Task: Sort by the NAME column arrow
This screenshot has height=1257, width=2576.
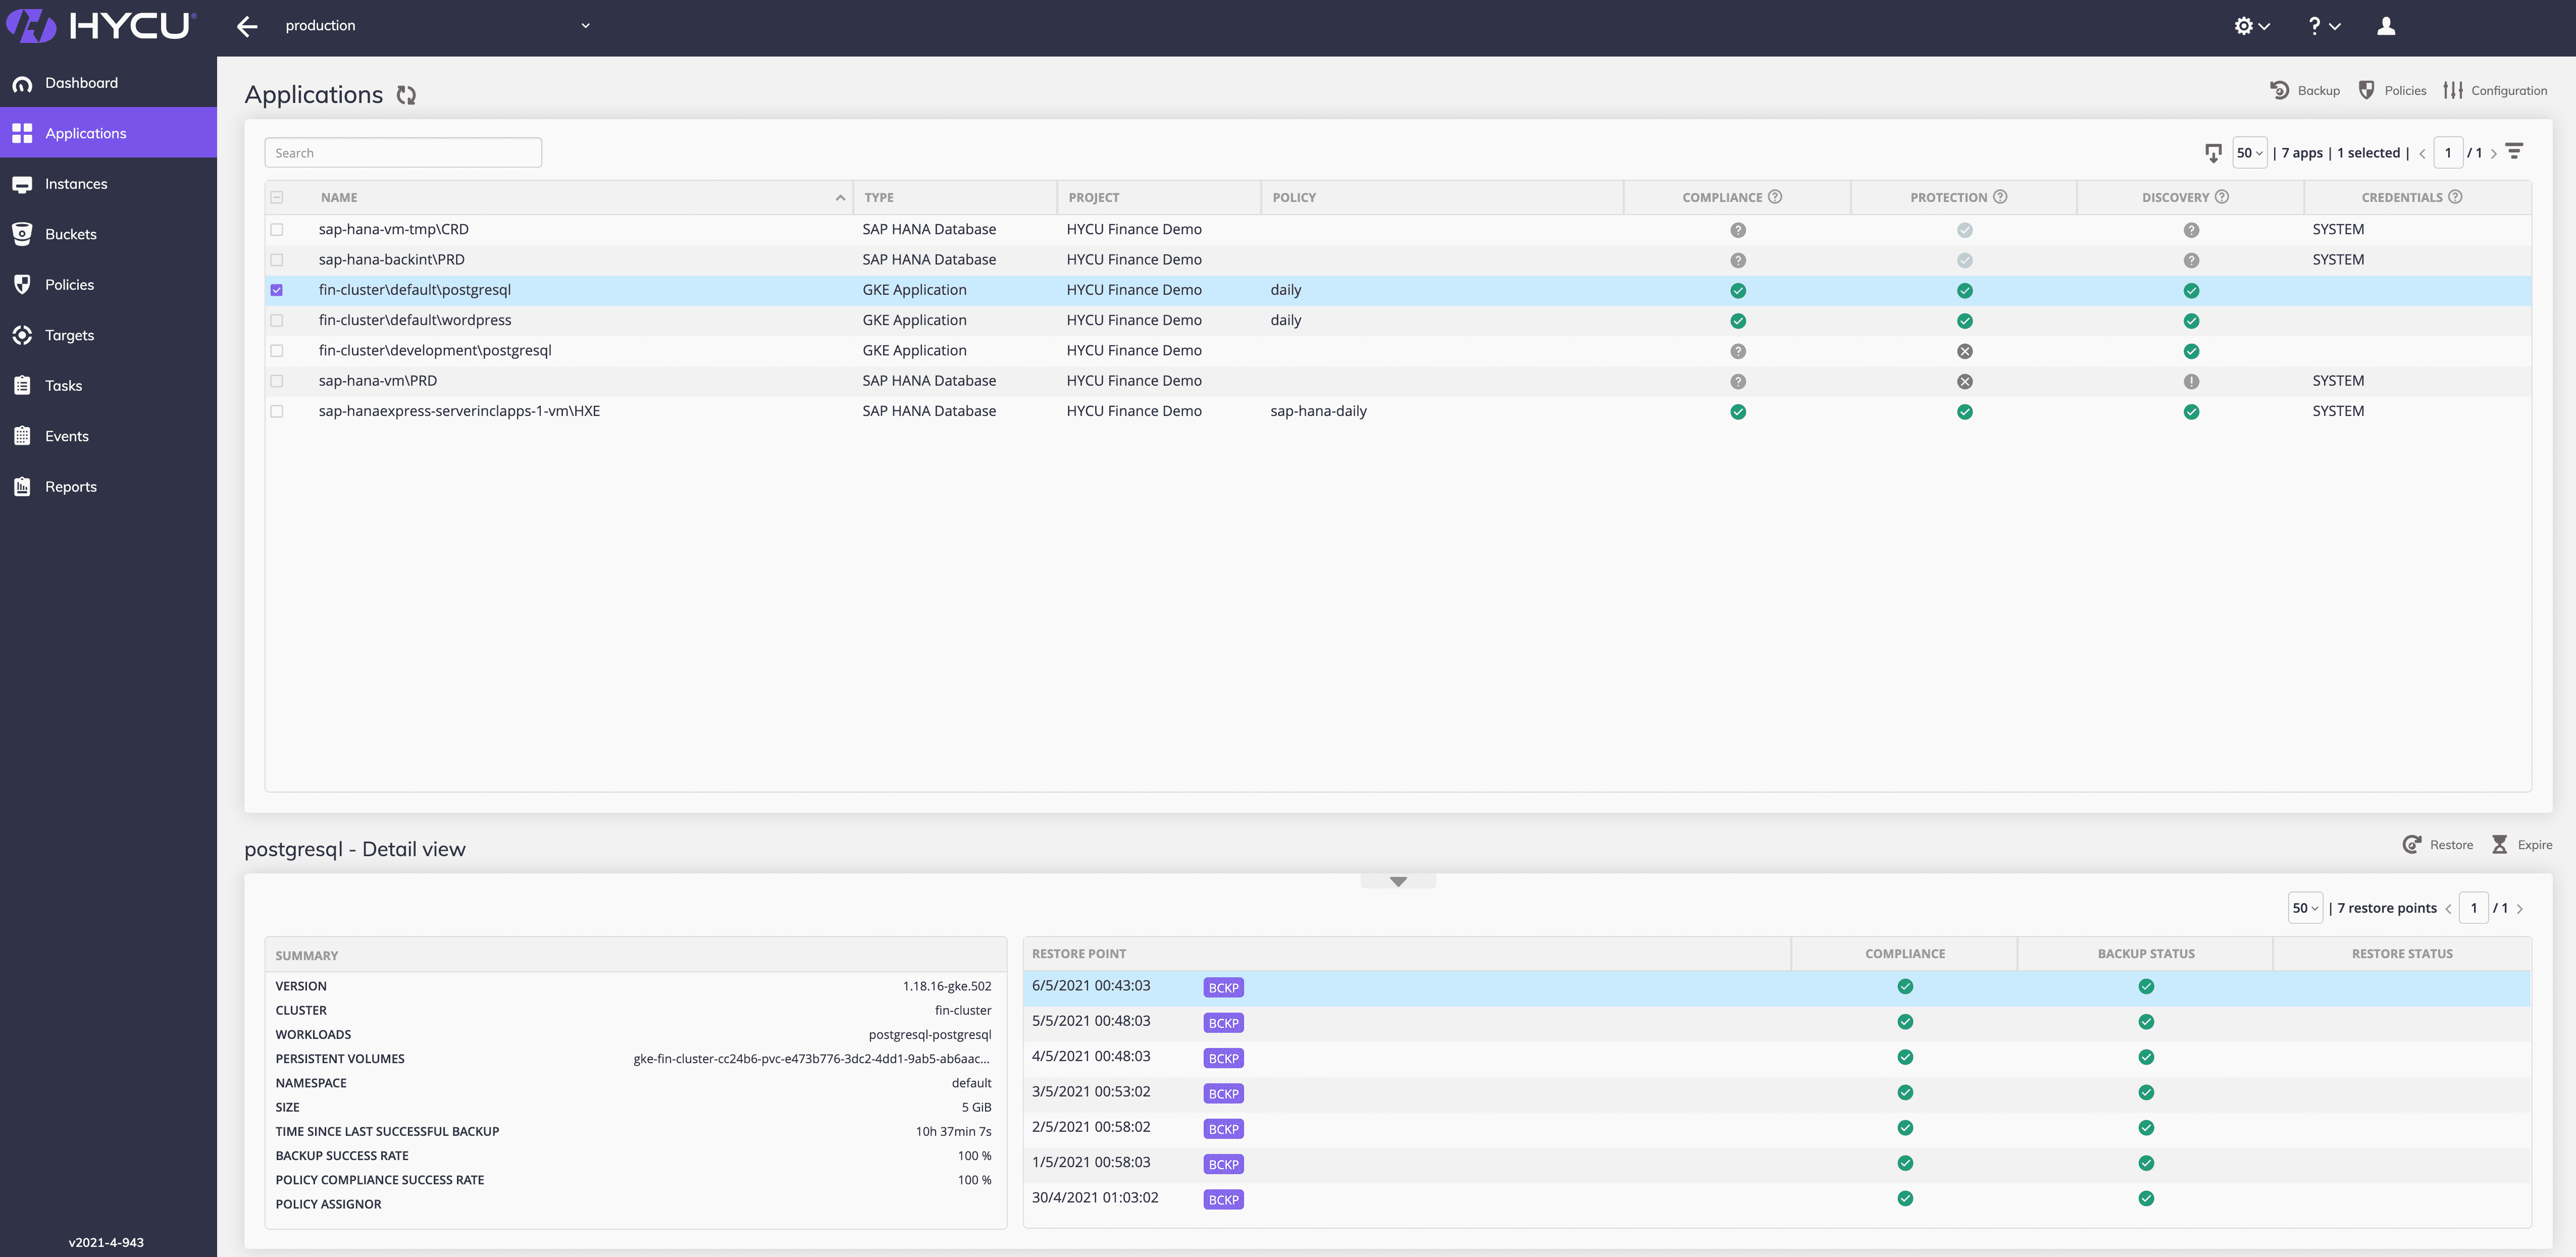Action: (x=840, y=198)
